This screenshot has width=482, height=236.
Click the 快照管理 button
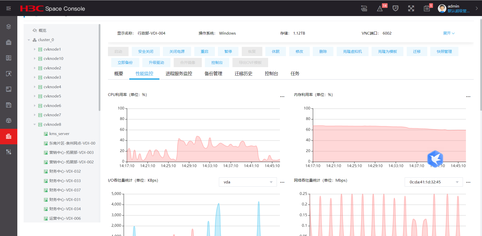(x=444, y=51)
